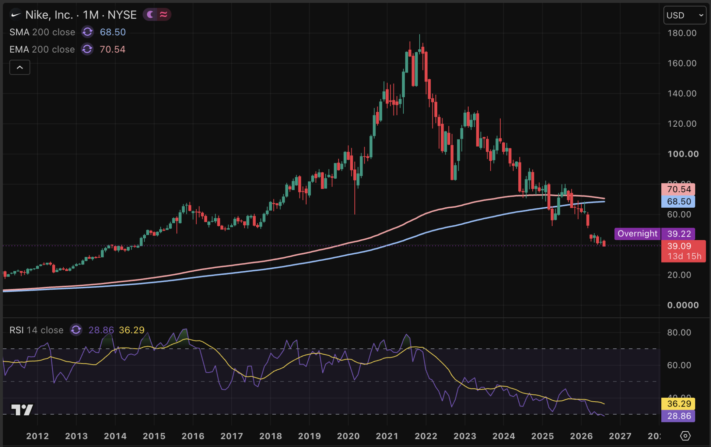
Task: Click the 2022 time axis label
Action: pyautogui.click(x=426, y=436)
